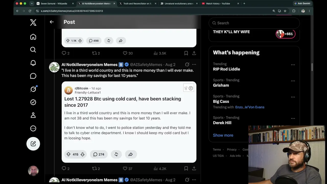Open the RIP Rod Liddle trend
The width and height of the screenshot is (327, 184).
[x=226, y=69]
